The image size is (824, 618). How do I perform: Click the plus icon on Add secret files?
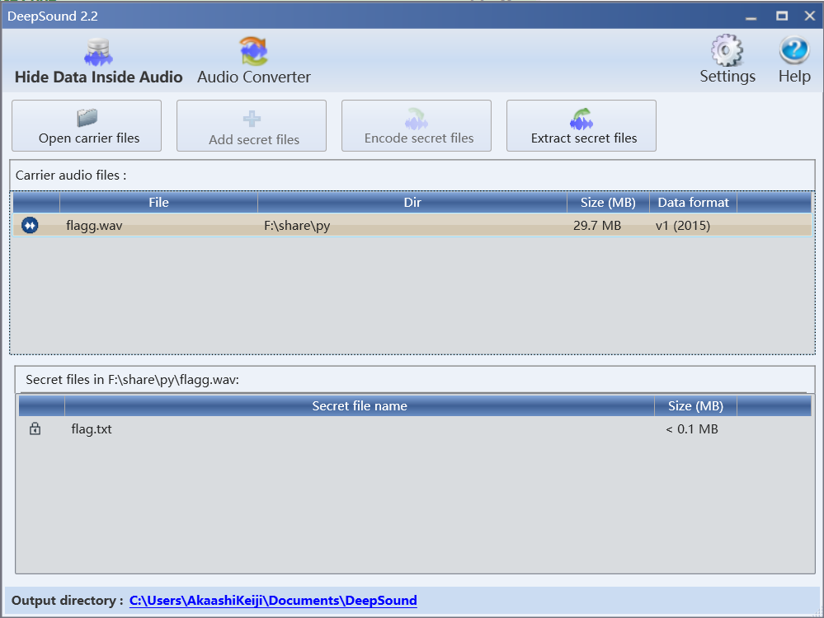click(x=252, y=119)
